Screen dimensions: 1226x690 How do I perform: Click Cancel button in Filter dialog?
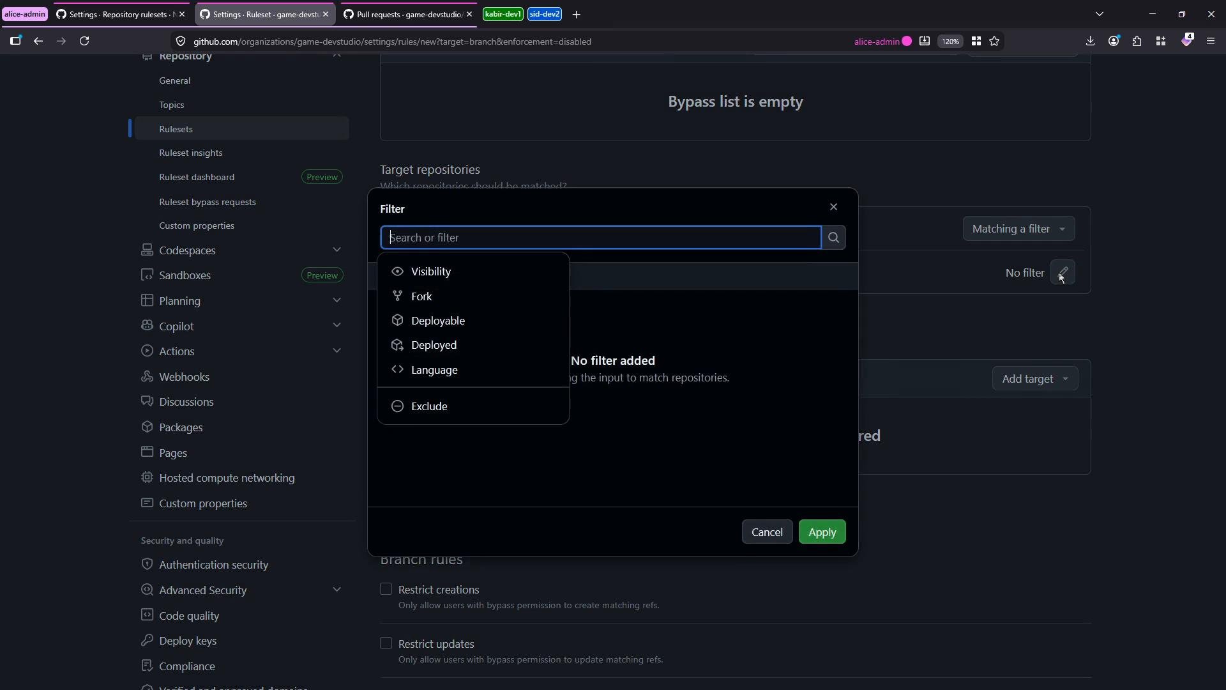pos(767,532)
